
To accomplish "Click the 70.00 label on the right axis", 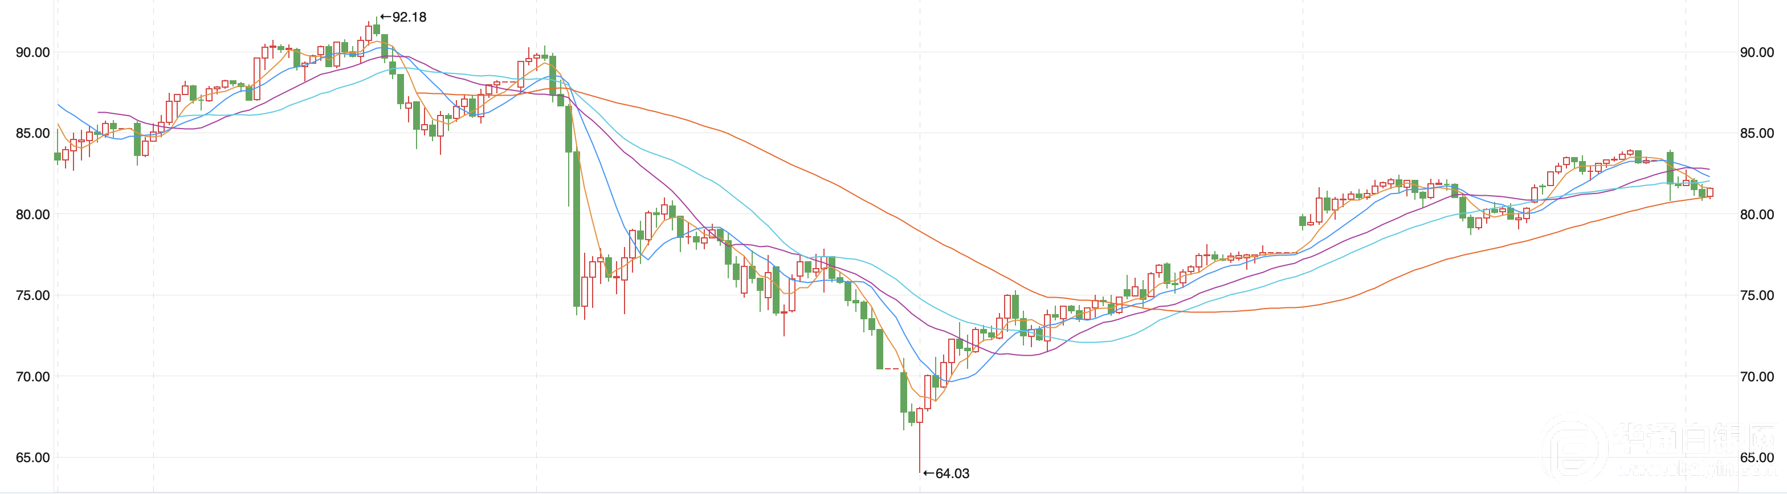I will [x=1756, y=377].
